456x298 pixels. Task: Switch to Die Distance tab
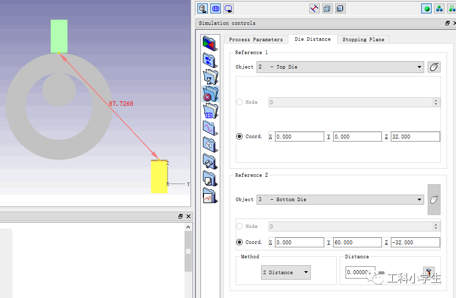click(x=313, y=39)
